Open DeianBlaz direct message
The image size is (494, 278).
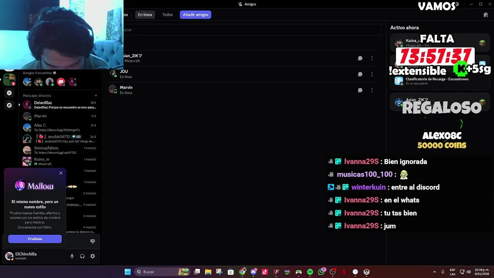click(60, 105)
